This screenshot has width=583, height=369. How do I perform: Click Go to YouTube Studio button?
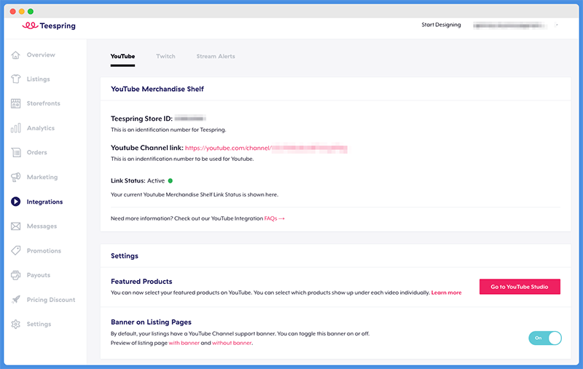coord(520,287)
